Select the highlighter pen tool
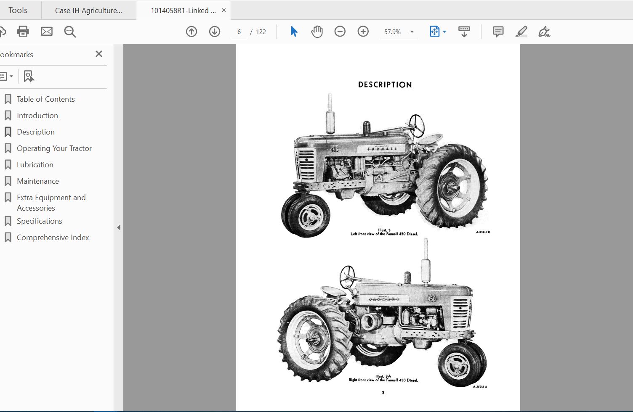This screenshot has width=633, height=412. coord(521,32)
